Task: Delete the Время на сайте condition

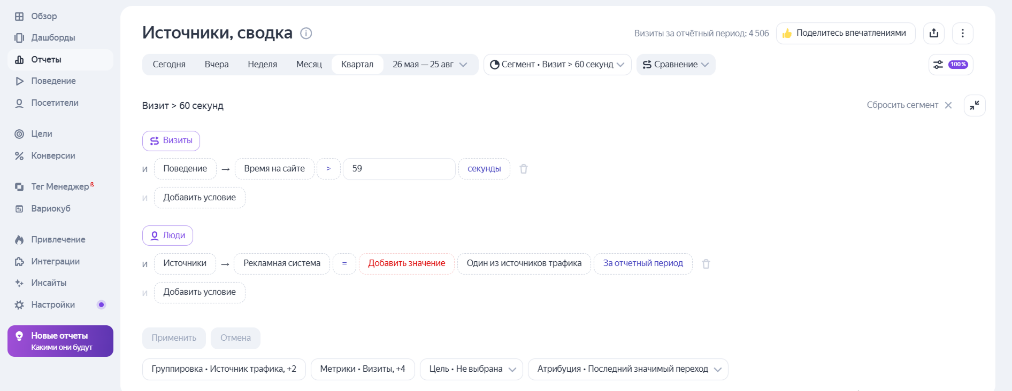Action: [524, 169]
